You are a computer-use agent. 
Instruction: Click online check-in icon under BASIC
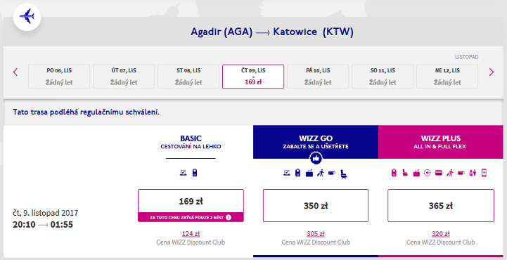pos(184,173)
